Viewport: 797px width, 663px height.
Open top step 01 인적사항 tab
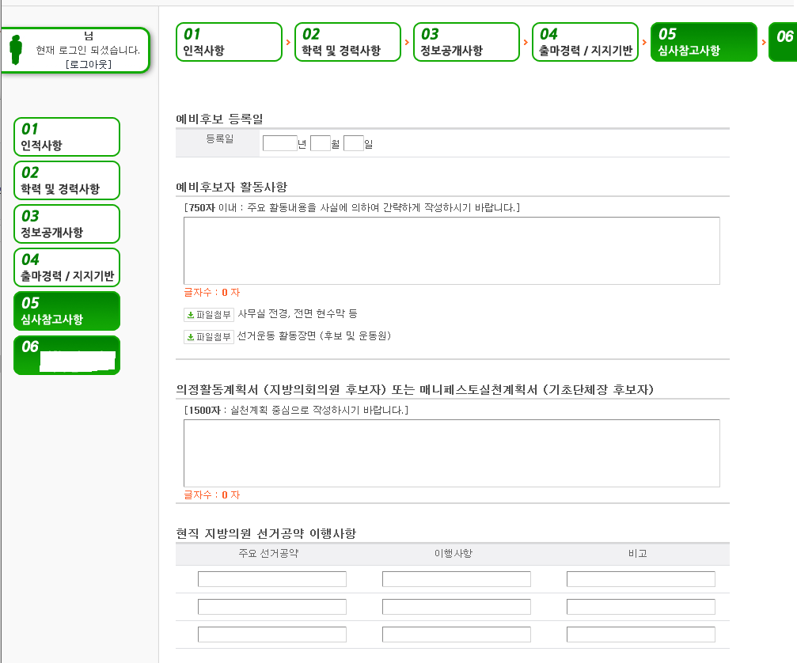(229, 42)
